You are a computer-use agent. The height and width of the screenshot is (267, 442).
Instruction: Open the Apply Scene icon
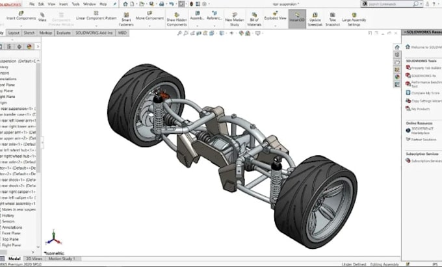[248, 33]
